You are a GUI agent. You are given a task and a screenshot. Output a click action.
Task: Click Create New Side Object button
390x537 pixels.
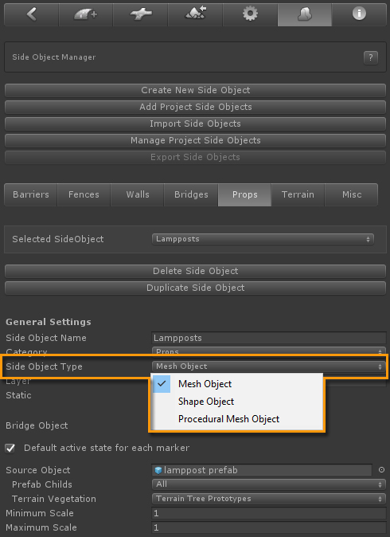(x=195, y=90)
